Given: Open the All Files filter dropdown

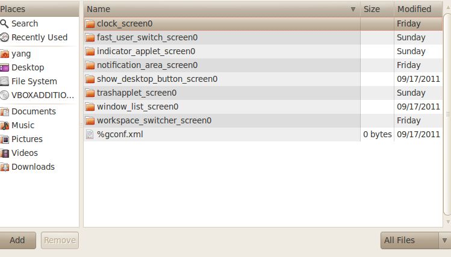Looking at the screenshot, I should pos(415,240).
